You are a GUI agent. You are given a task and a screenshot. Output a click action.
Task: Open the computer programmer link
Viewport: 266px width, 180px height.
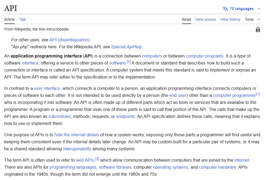(x=234, y=95)
